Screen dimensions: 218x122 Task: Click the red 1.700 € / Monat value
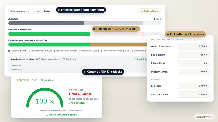pyautogui.click(x=80, y=94)
